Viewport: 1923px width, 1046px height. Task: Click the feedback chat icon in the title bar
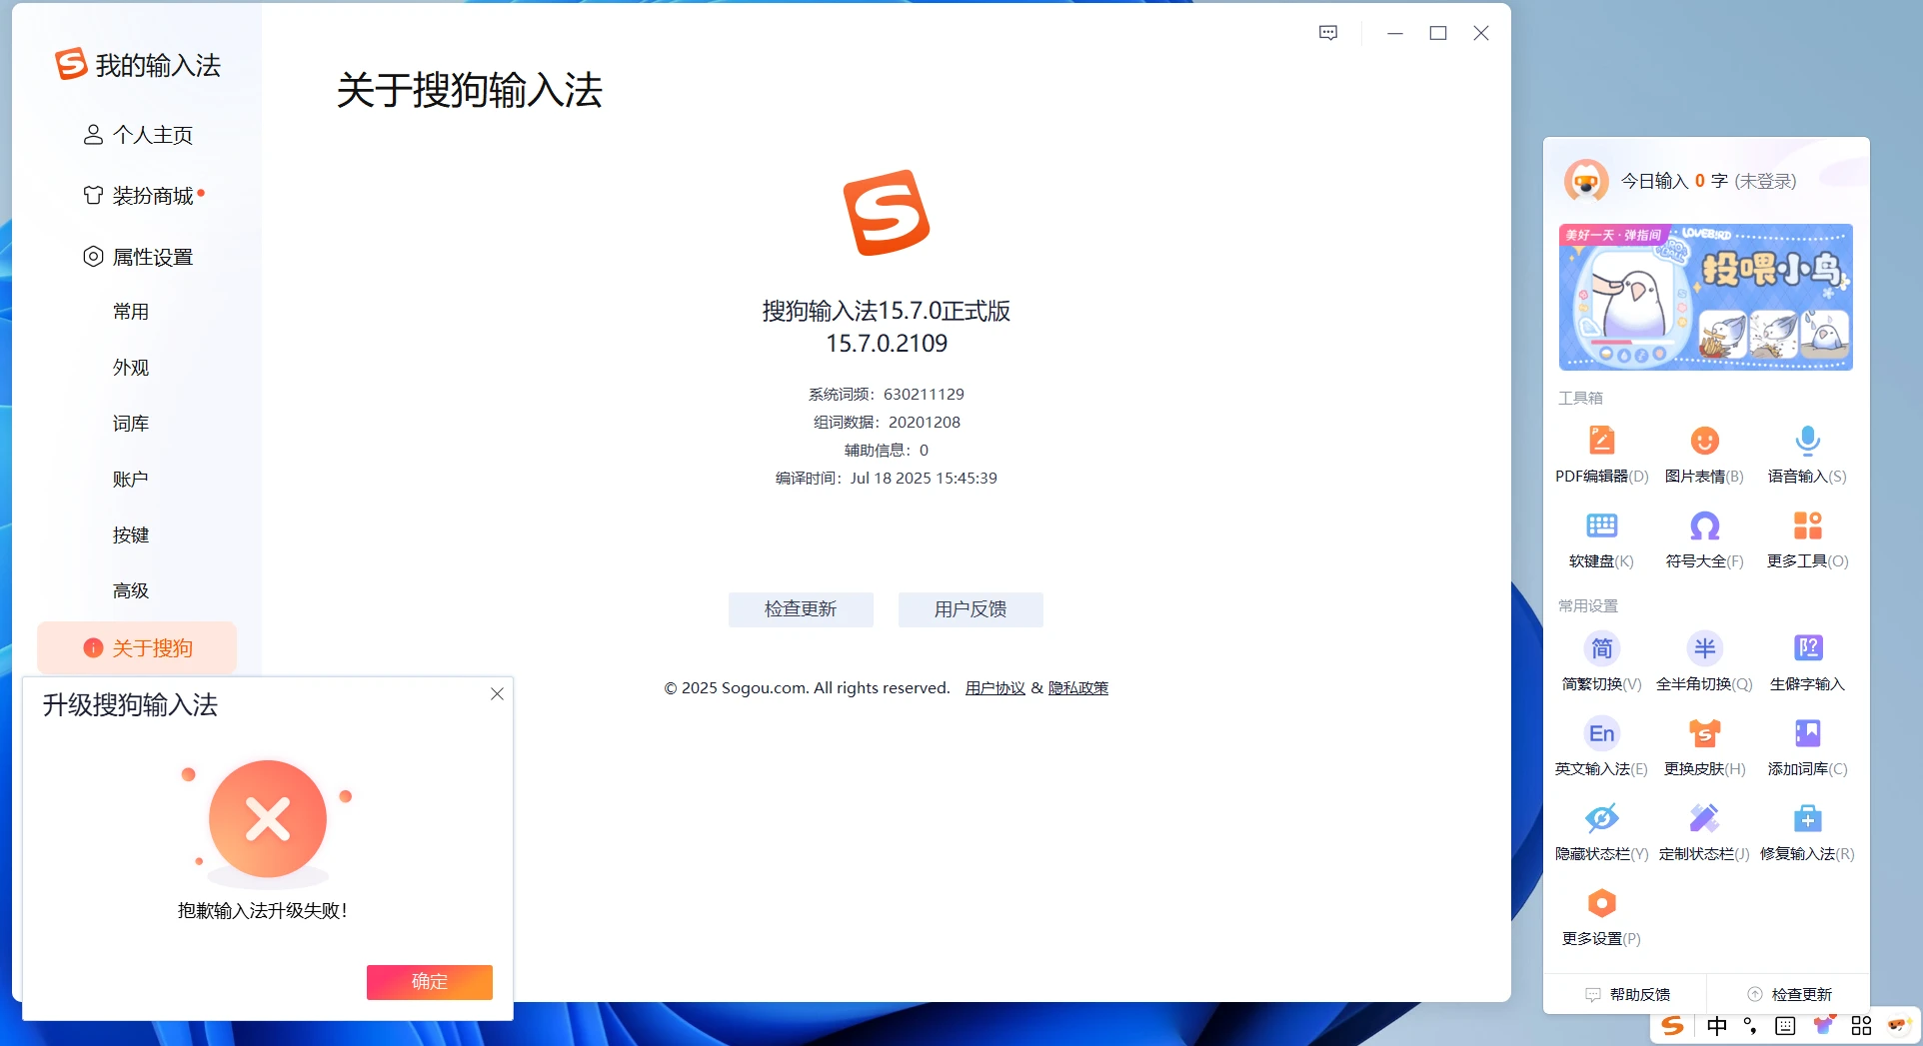click(x=1328, y=33)
